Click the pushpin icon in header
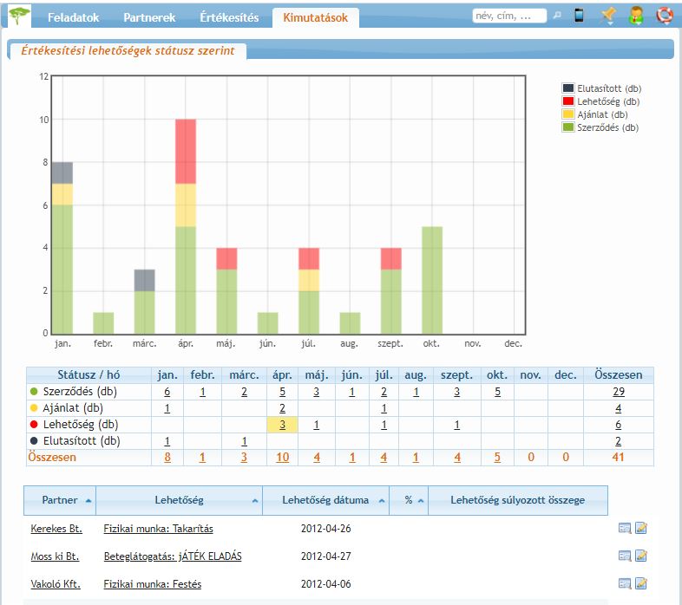The image size is (682, 605). point(608,16)
